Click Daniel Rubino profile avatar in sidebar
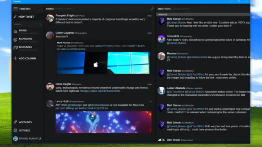This screenshot has height=147, width=262. (15, 139)
